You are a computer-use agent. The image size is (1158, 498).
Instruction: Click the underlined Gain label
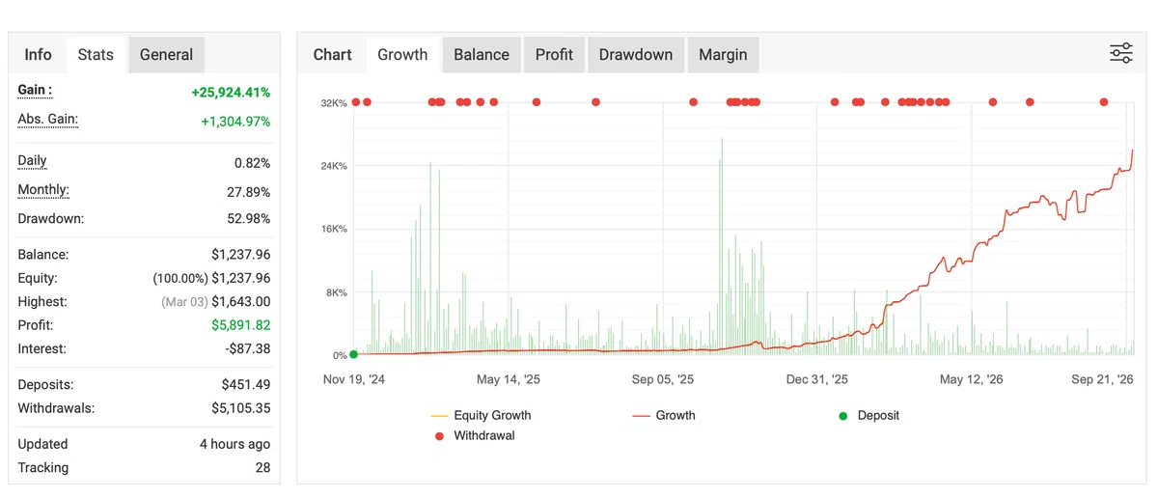pyautogui.click(x=35, y=90)
